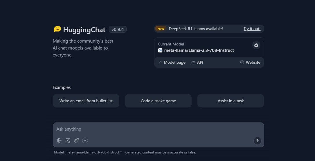Follow the "Try it out!" link

252,29
